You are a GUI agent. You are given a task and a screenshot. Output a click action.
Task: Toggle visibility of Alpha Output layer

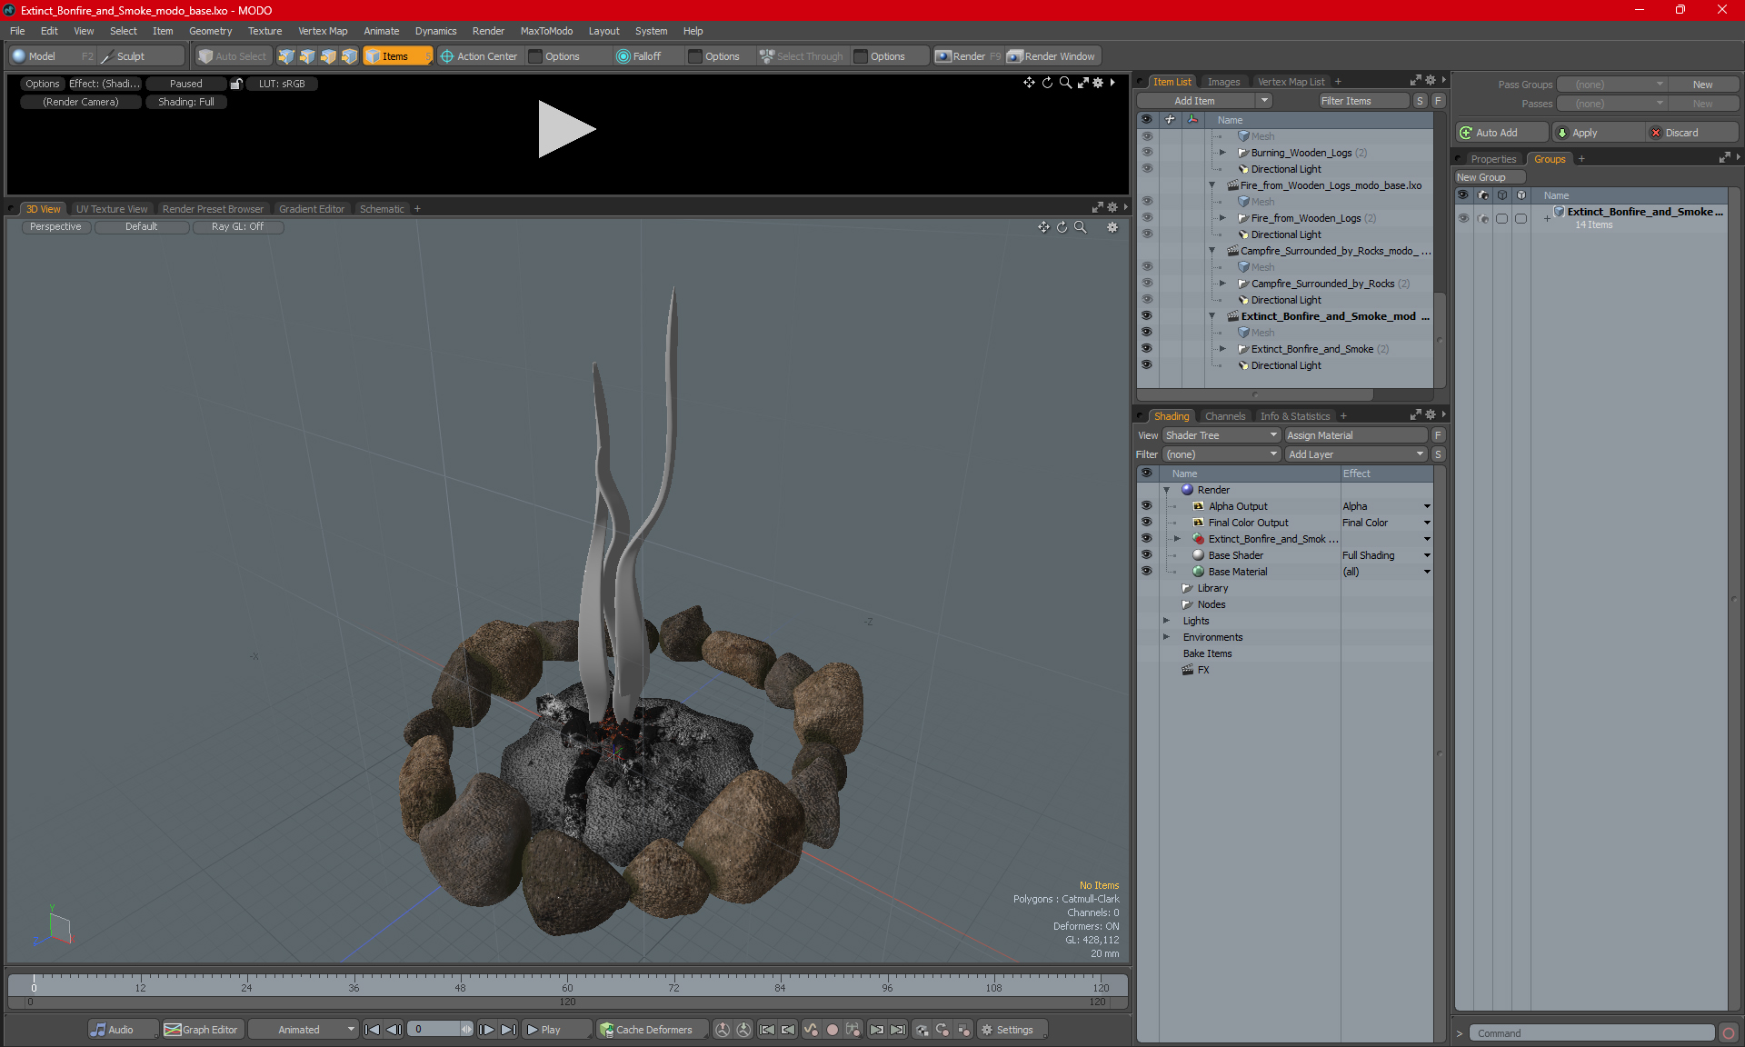(1147, 506)
